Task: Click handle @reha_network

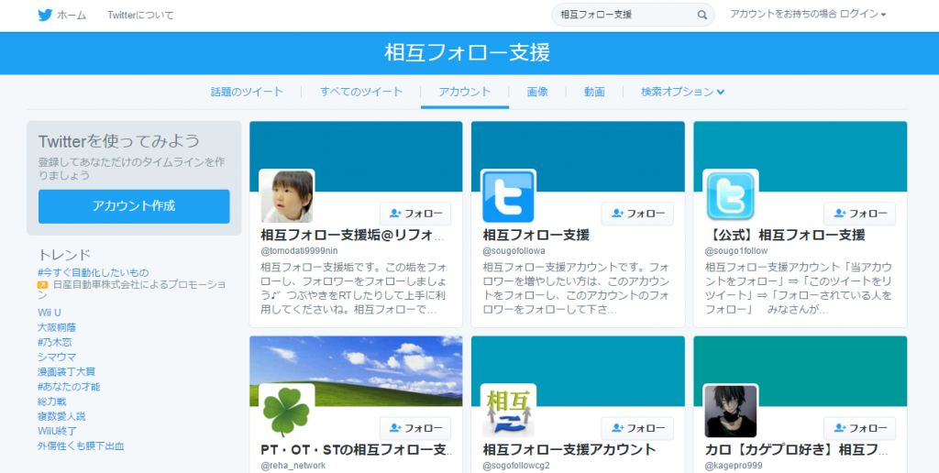Action: coord(293,466)
